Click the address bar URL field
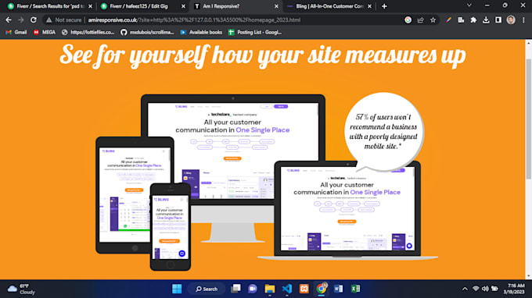 coord(194,20)
